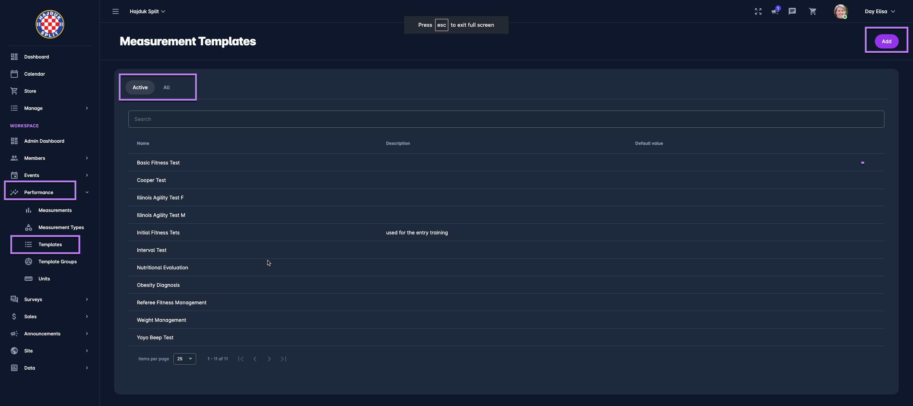Open the shopping cart icon
Viewport: 913px width, 406px height.
813,11
